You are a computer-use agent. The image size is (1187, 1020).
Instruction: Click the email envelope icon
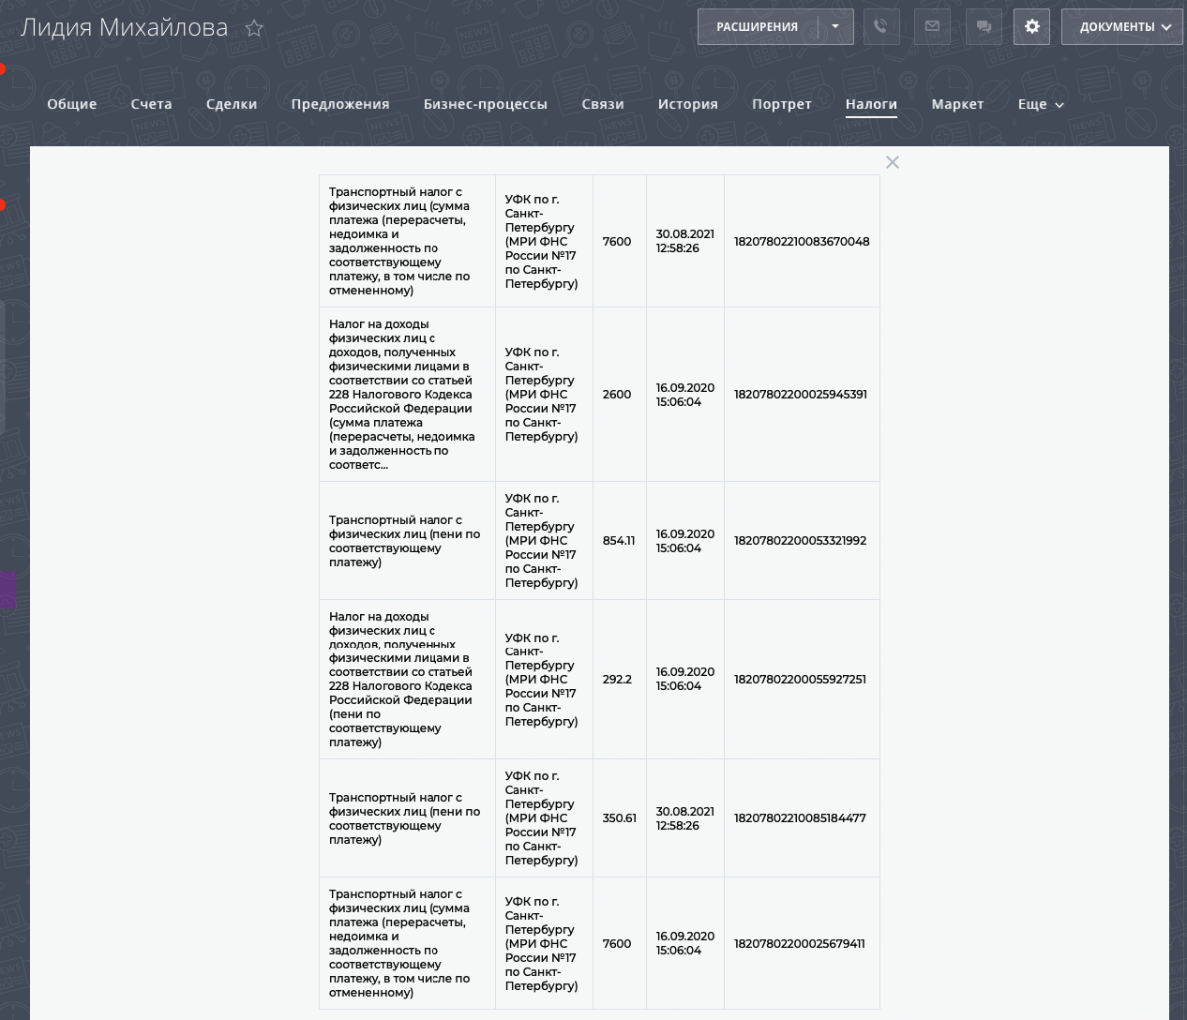[932, 27]
